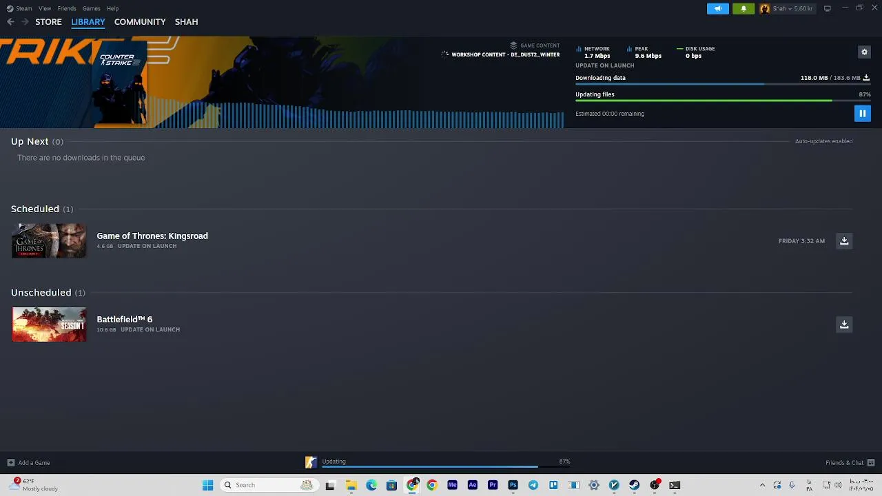Click the PEAK 9.6 Mbps stat
882x496 pixels.
(x=644, y=52)
